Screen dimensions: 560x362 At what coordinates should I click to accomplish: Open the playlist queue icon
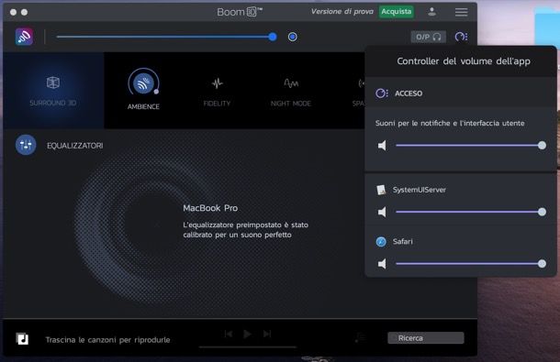point(360,337)
